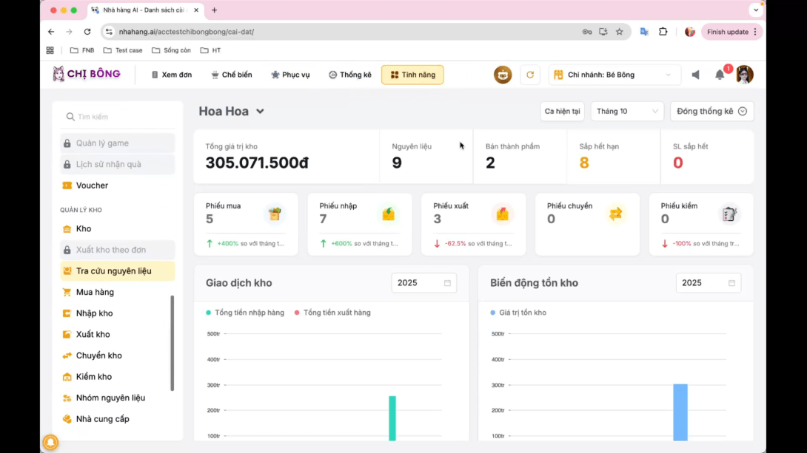Expand the Hoa Hoa warehouse dropdown

pos(260,112)
